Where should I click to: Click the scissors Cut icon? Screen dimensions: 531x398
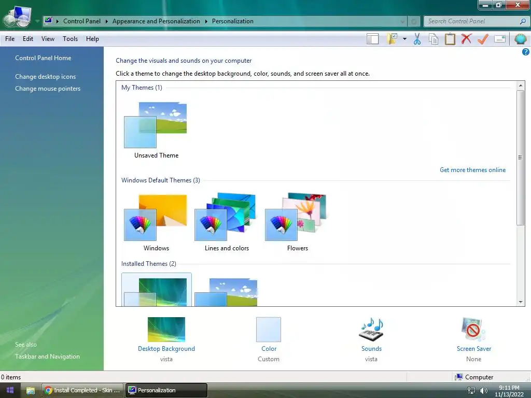pos(417,39)
